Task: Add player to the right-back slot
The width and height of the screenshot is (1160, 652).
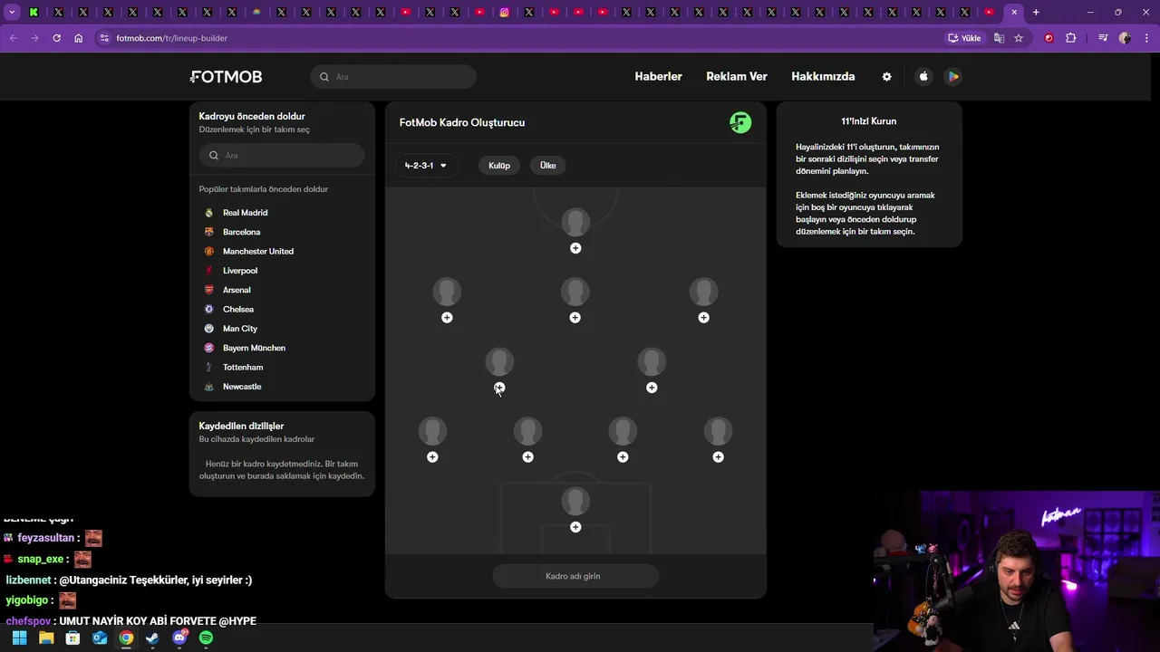Action: 719,457
